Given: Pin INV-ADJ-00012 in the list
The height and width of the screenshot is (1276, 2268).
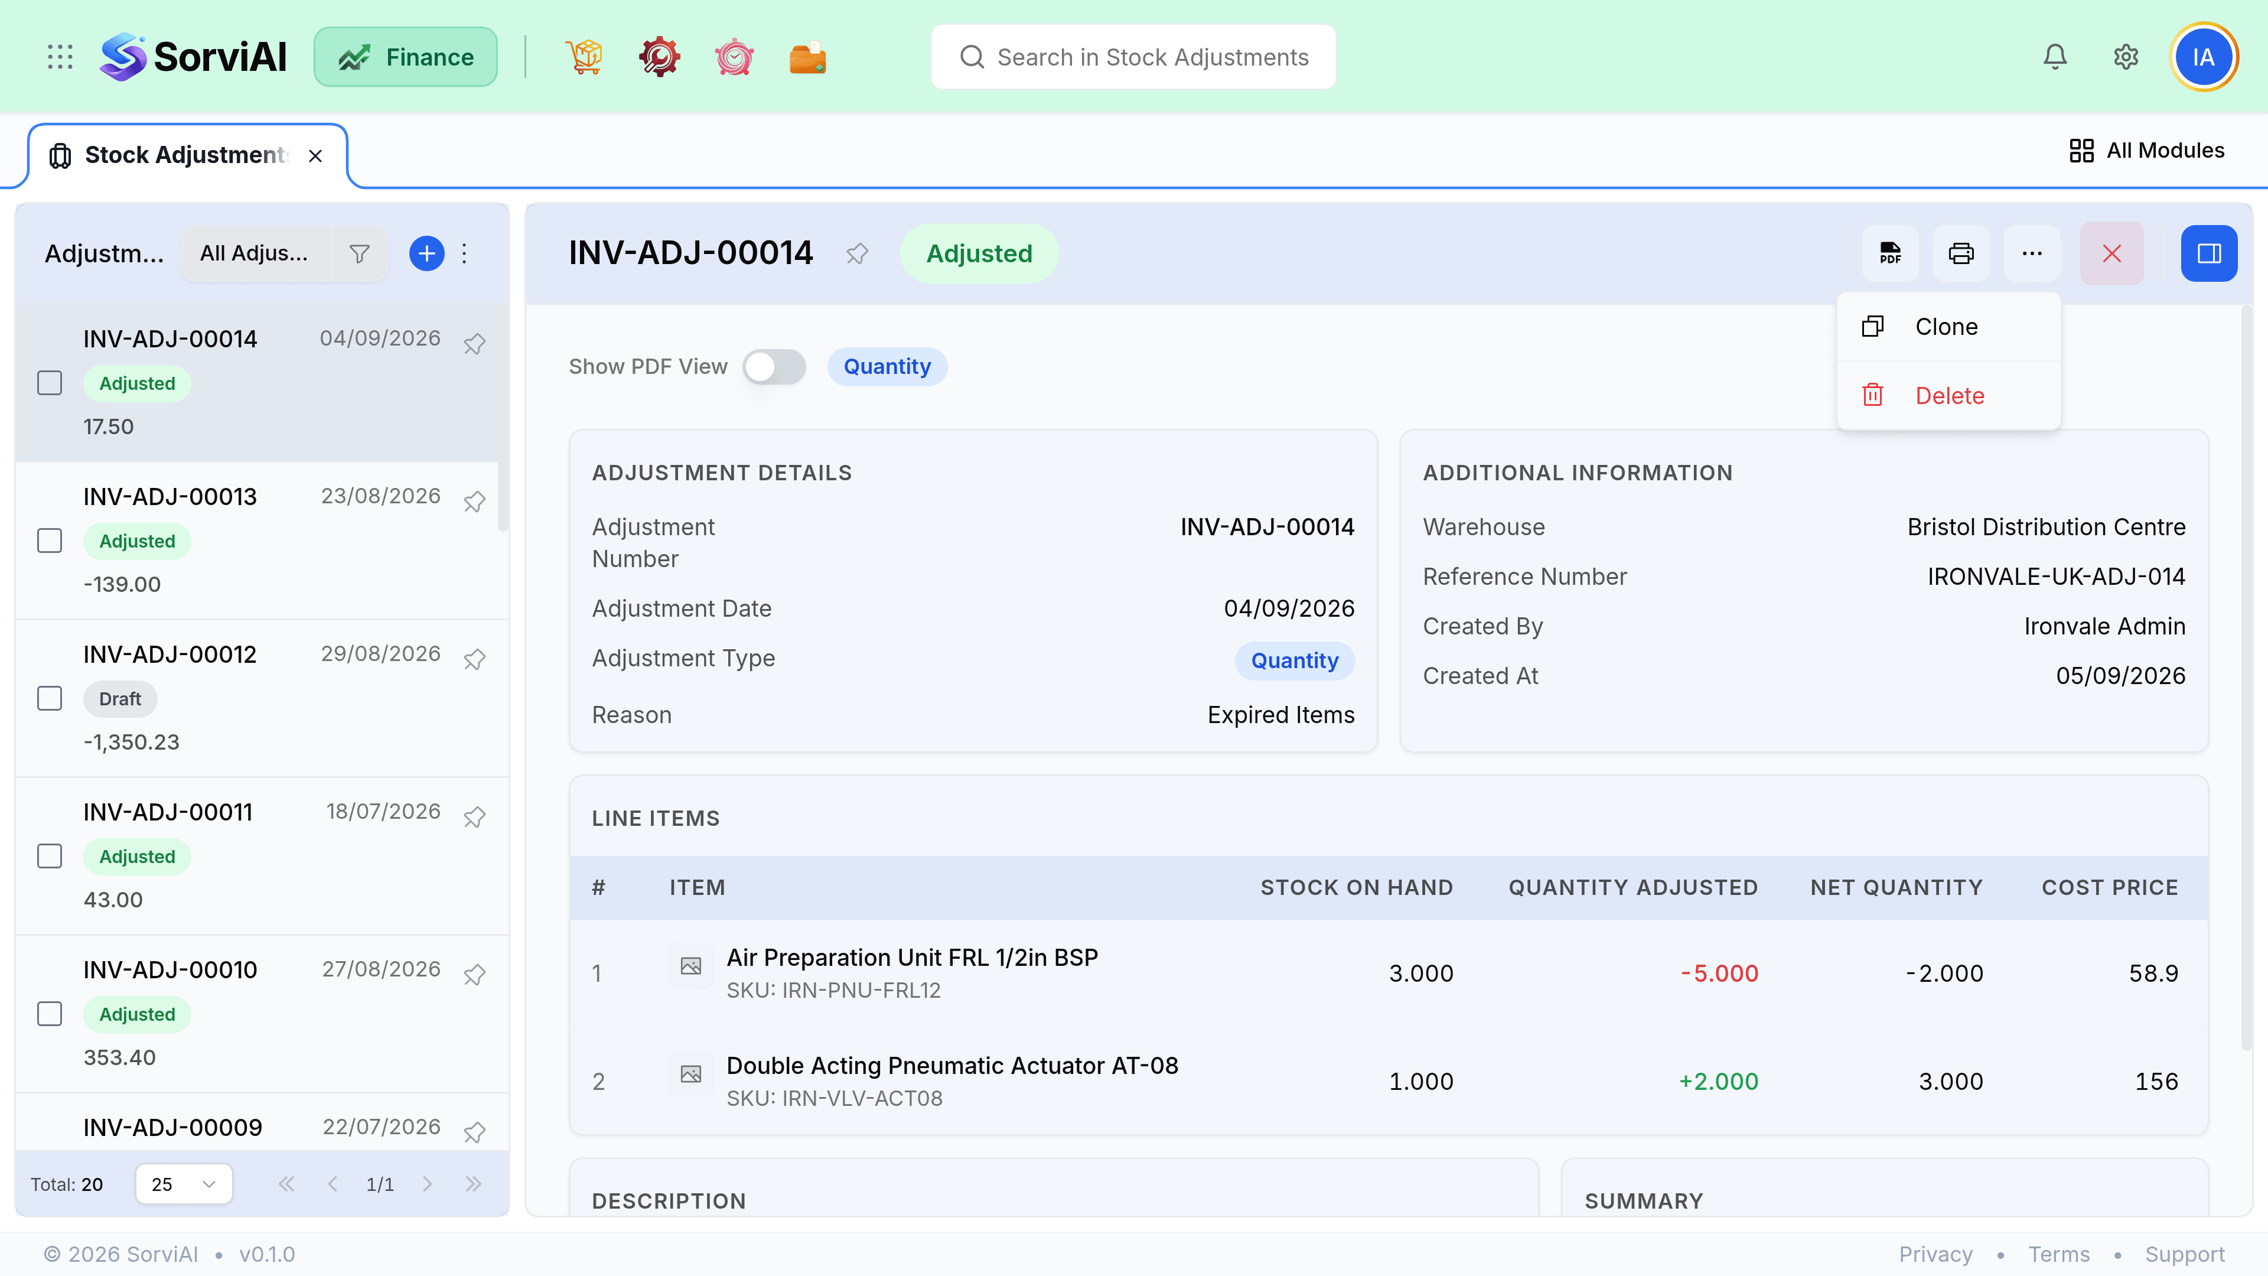Looking at the screenshot, I should (474, 659).
